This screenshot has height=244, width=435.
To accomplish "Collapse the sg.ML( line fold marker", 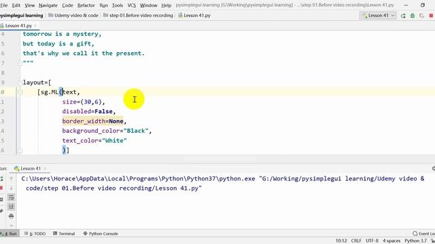I will click(x=20, y=92).
